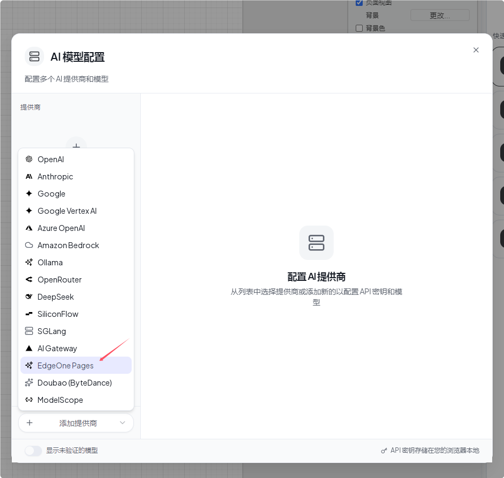Click the ModelScope logo icon
The width and height of the screenshot is (504, 478).
pos(29,400)
